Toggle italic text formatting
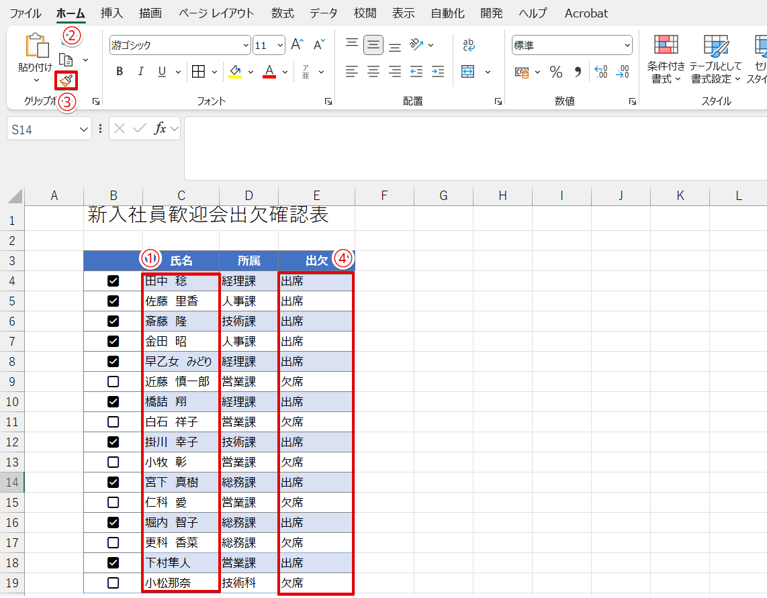This screenshot has height=598, width=767. [x=141, y=72]
